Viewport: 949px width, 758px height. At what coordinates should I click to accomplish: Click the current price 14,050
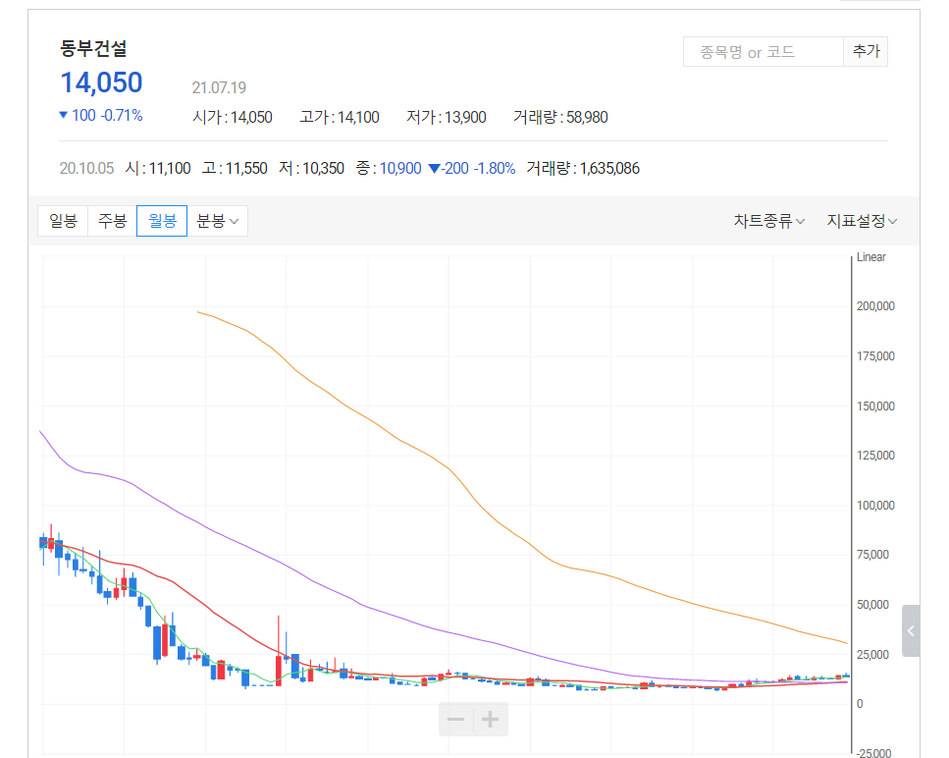coord(102,82)
